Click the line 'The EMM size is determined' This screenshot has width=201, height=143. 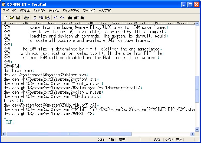[83, 49]
